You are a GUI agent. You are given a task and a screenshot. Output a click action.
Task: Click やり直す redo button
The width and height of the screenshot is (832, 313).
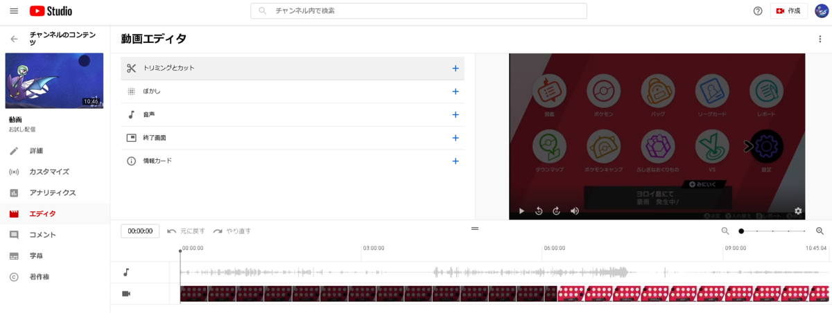[x=232, y=231]
